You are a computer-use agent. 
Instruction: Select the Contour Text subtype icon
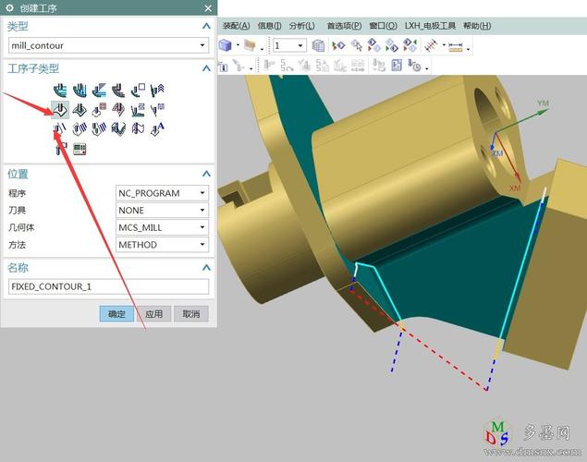coord(157,128)
